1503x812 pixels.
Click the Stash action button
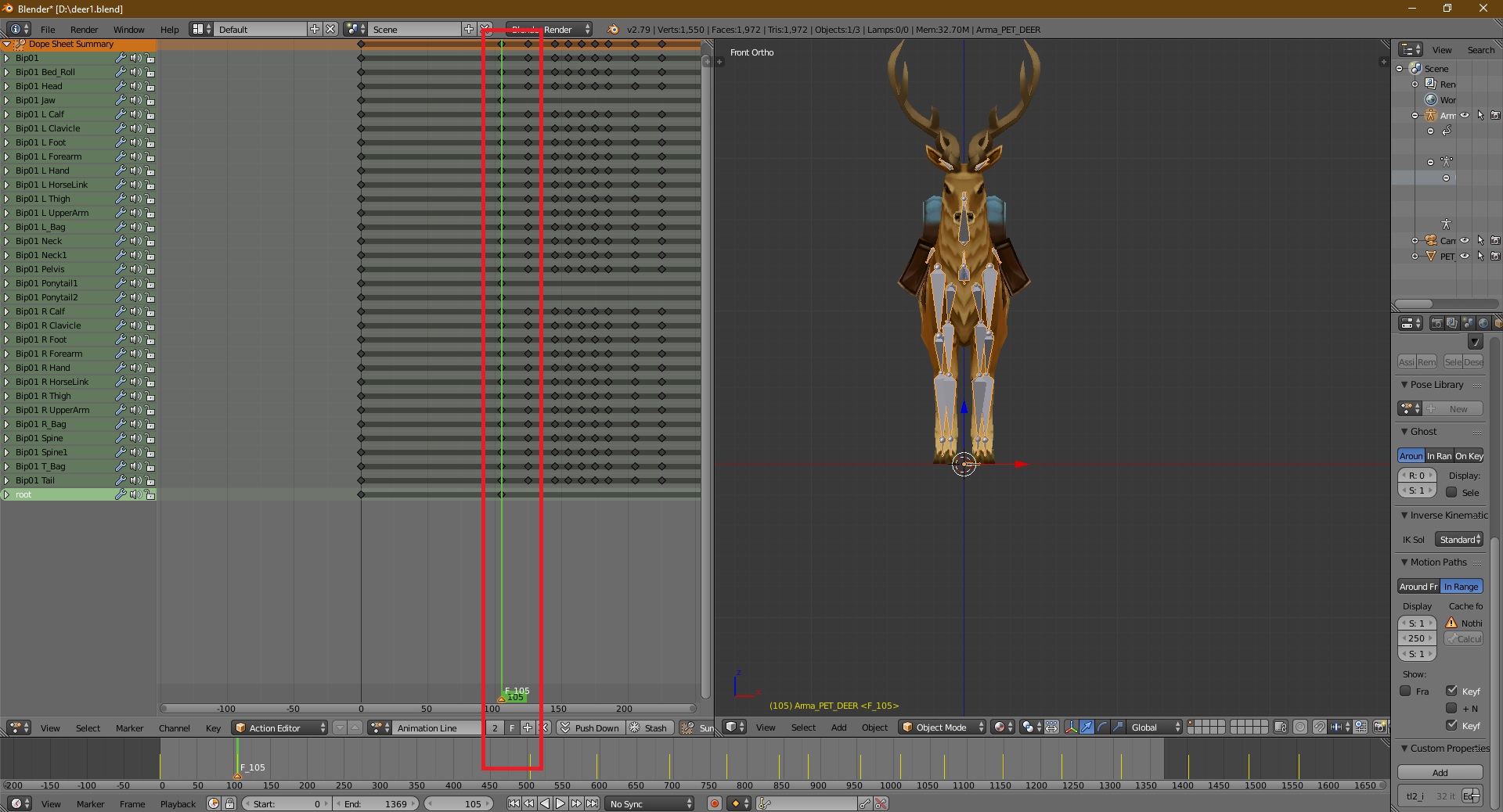point(648,728)
